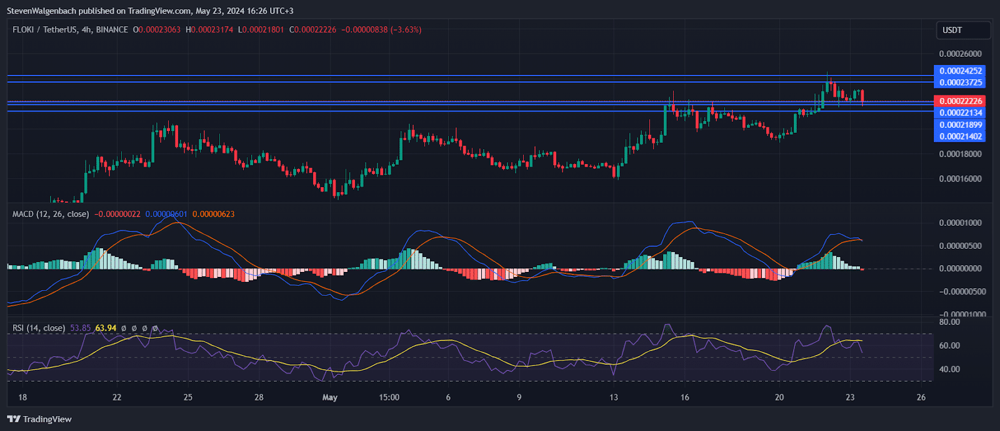Click the blue MACD line value 0.00000601
1000x431 pixels.
pyautogui.click(x=166, y=214)
